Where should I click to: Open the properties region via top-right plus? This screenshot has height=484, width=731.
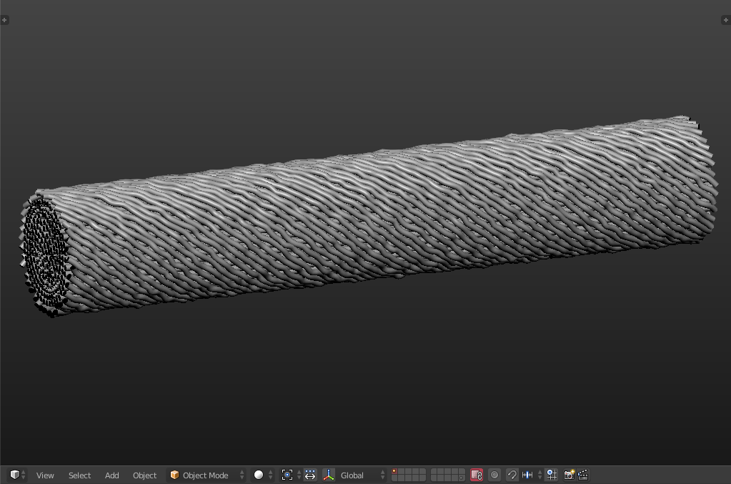(x=725, y=19)
